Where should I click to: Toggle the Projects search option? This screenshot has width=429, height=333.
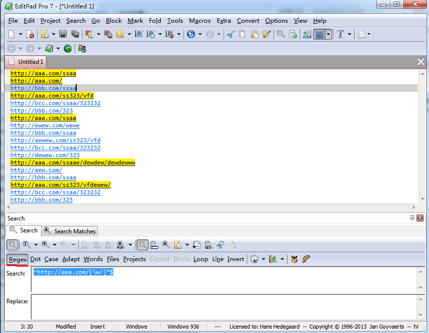pos(134,259)
